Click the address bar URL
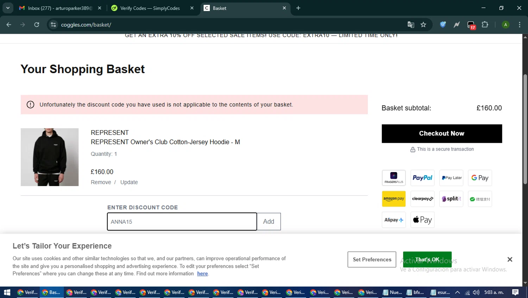The height and width of the screenshot is (298, 528). coord(86,25)
